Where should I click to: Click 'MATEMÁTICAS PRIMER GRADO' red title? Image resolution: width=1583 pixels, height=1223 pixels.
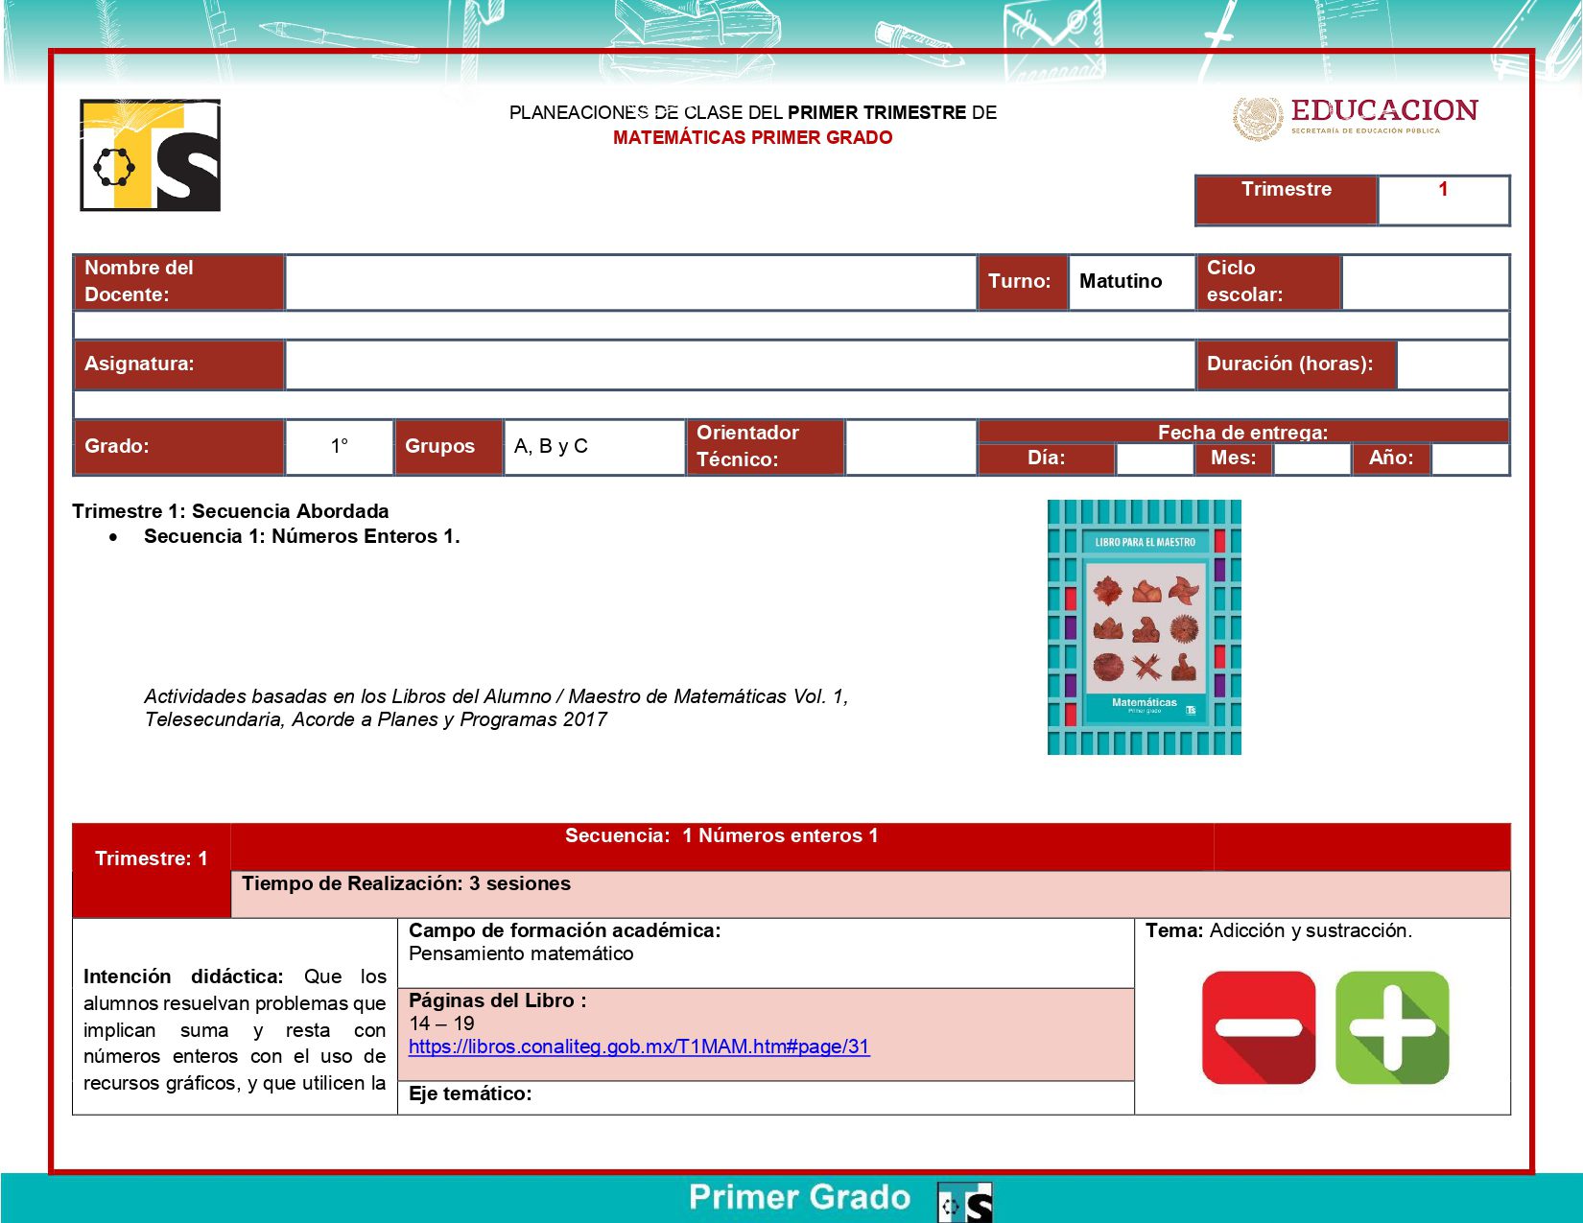(x=753, y=137)
